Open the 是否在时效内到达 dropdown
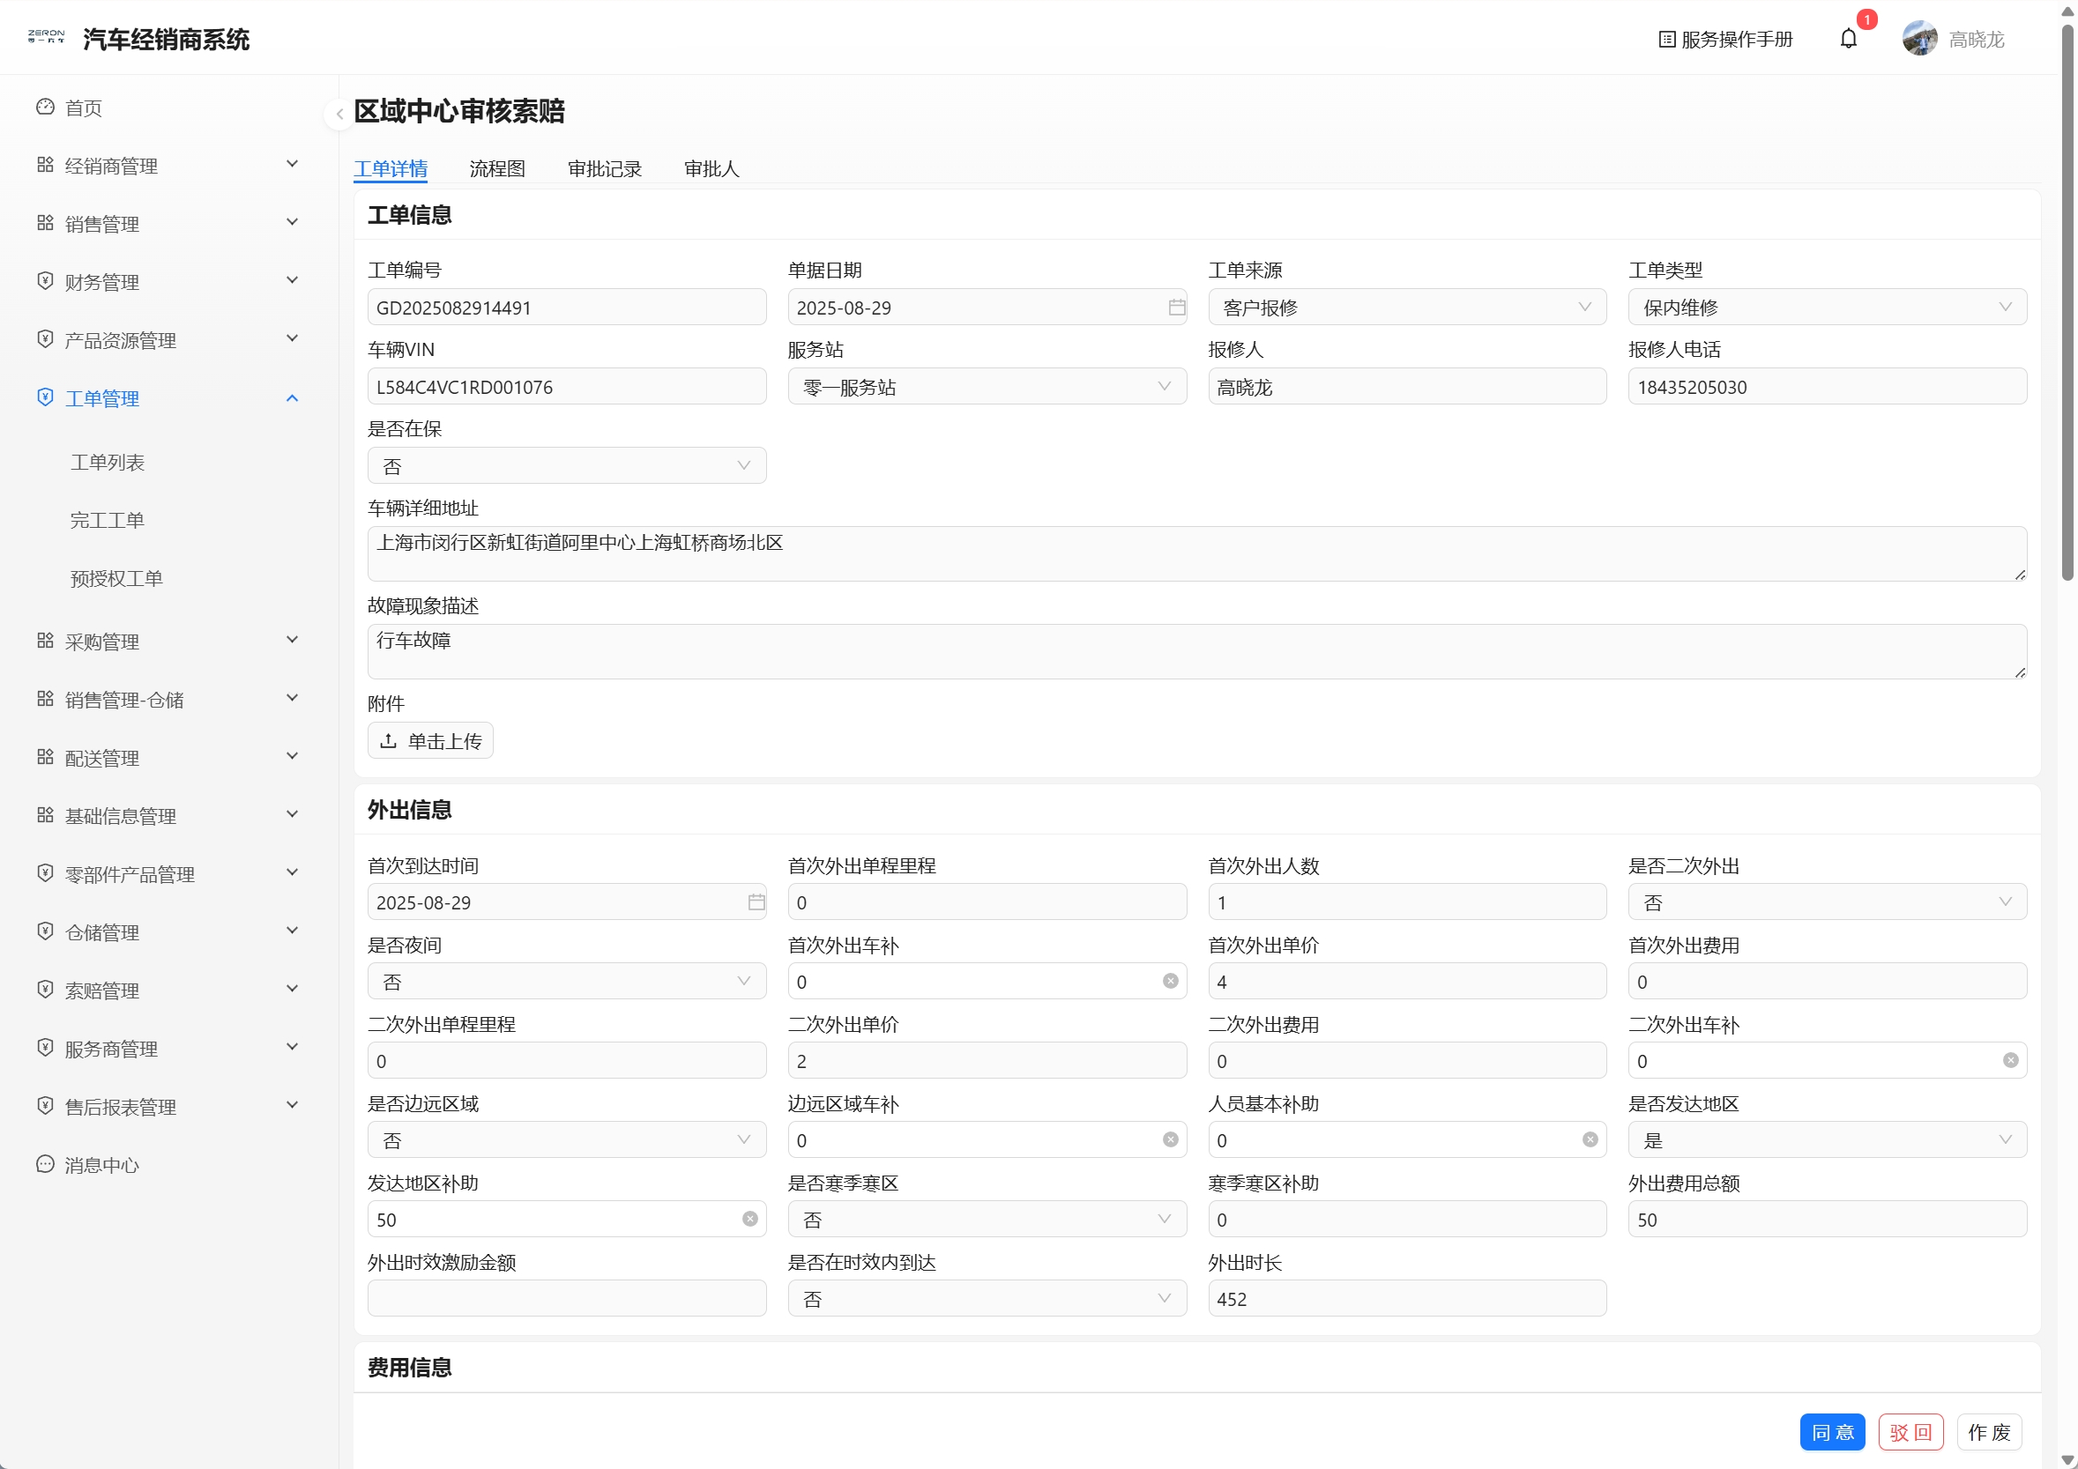Screen dimensions: 2078x1469 click(987, 1298)
